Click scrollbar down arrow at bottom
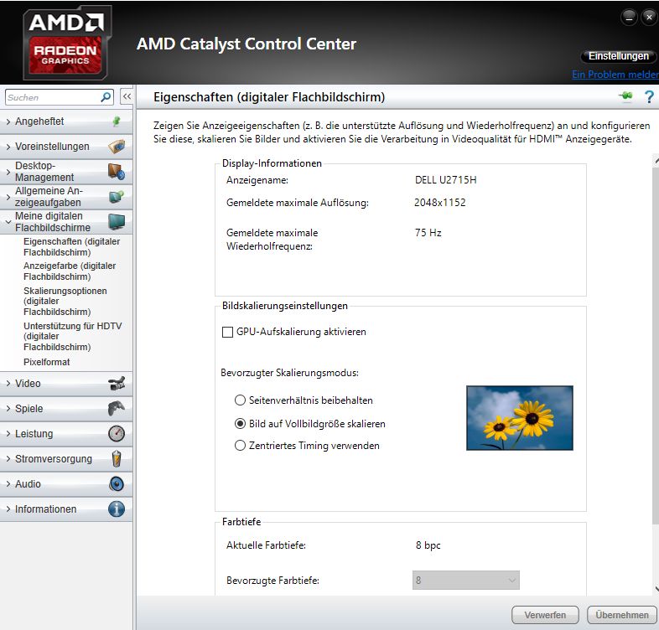Viewport: 659px width, 630px height. (x=656, y=589)
